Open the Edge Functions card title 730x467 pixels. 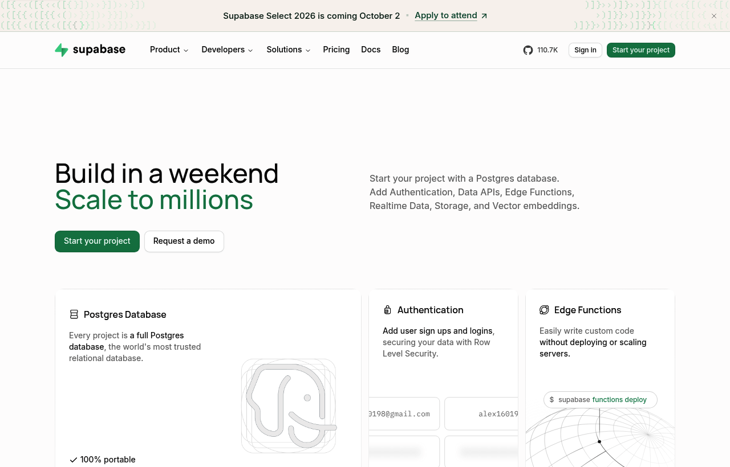[x=588, y=310]
